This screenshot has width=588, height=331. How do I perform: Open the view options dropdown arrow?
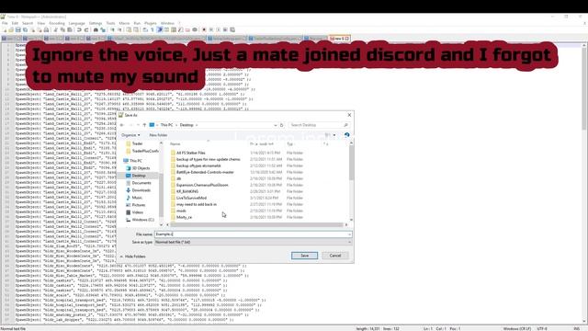(x=334, y=135)
